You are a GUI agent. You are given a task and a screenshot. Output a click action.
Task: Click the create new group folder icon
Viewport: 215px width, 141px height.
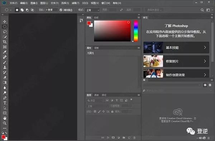tap(124, 138)
